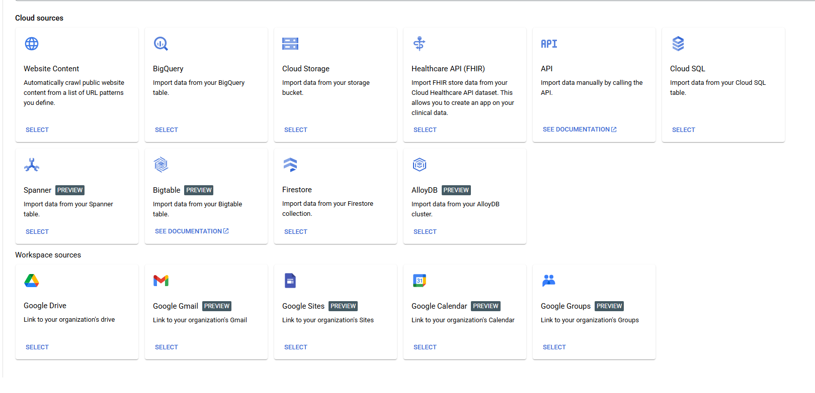
Task: Click the Google Sites icon
Action: pyautogui.click(x=290, y=281)
